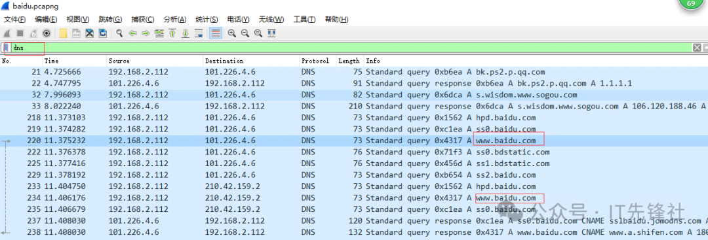Select packet number 233
The image size is (708, 240).
coord(354,186)
